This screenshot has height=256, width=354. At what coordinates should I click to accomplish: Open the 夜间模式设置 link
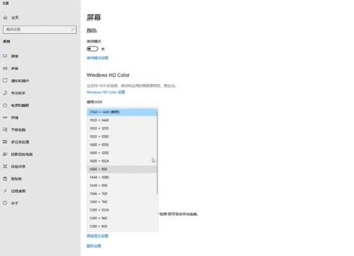98,58
